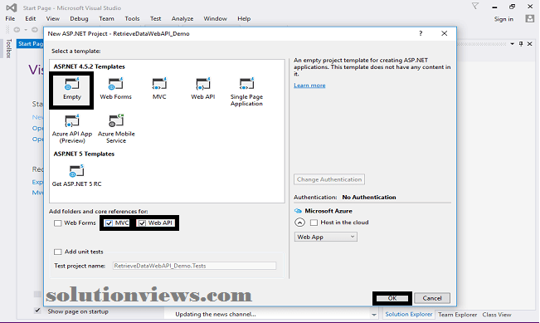Close the Start Page document tab panel
The height and width of the screenshot is (323, 540).
coord(530,44)
